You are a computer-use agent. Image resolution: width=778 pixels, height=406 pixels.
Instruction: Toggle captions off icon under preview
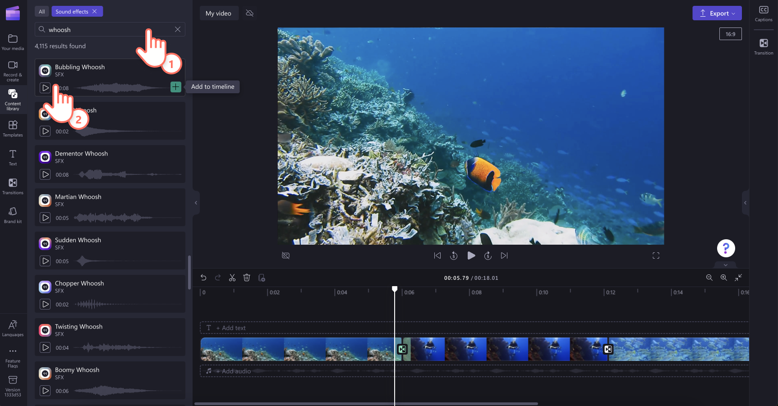(x=285, y=255)
